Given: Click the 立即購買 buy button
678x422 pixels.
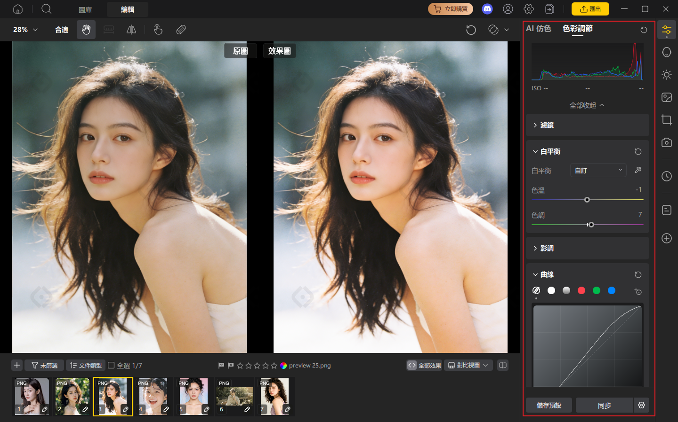Looking at the screenshot, I should [451, 9].
